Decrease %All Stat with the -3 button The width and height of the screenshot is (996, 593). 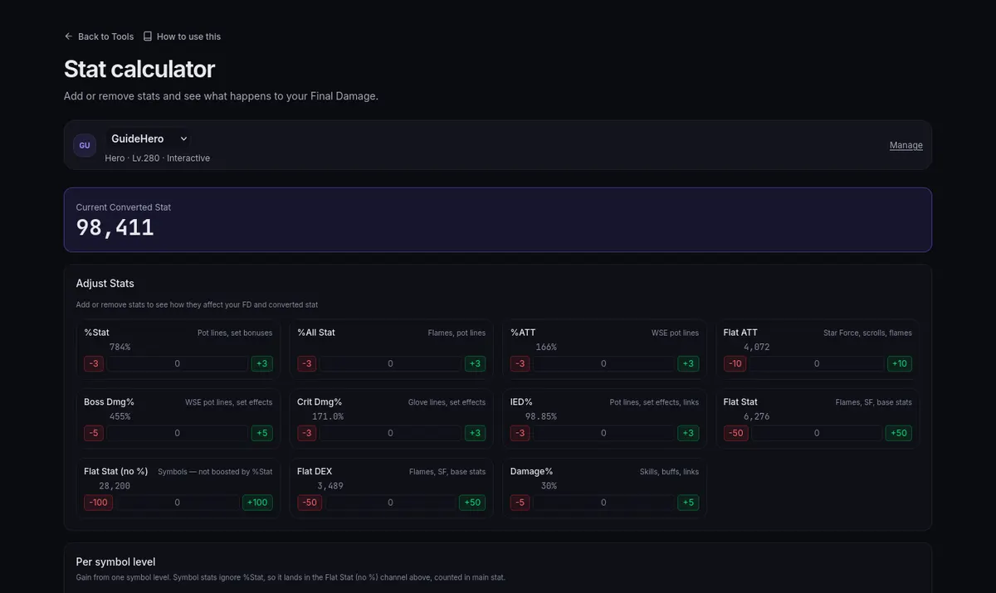pos(308,363)
